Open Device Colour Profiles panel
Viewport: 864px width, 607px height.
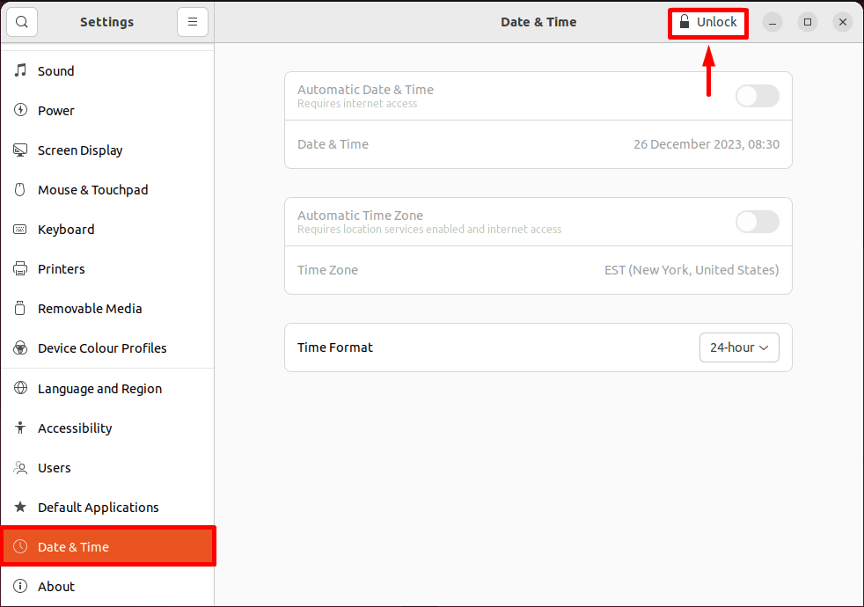[107, 348]
